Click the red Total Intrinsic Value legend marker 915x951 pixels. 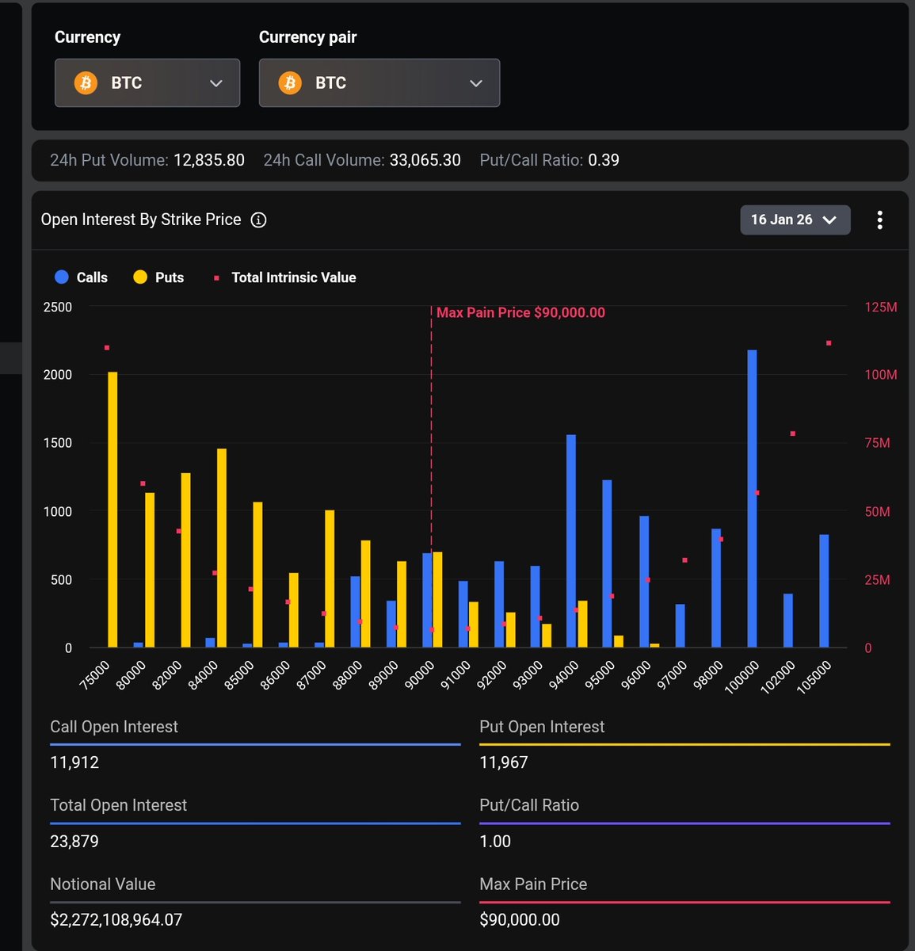pyautogui.click(x=216, y=278)
